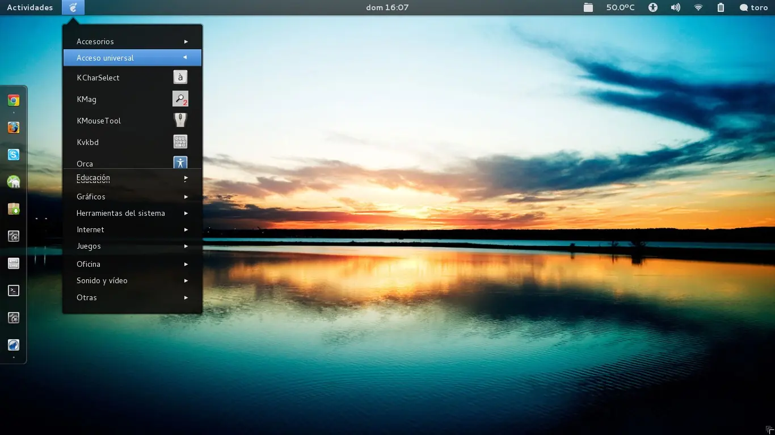This screenshot has width=775, height=435.
Task: Open the universal access panel icon
Action: (x=653, y=7)
